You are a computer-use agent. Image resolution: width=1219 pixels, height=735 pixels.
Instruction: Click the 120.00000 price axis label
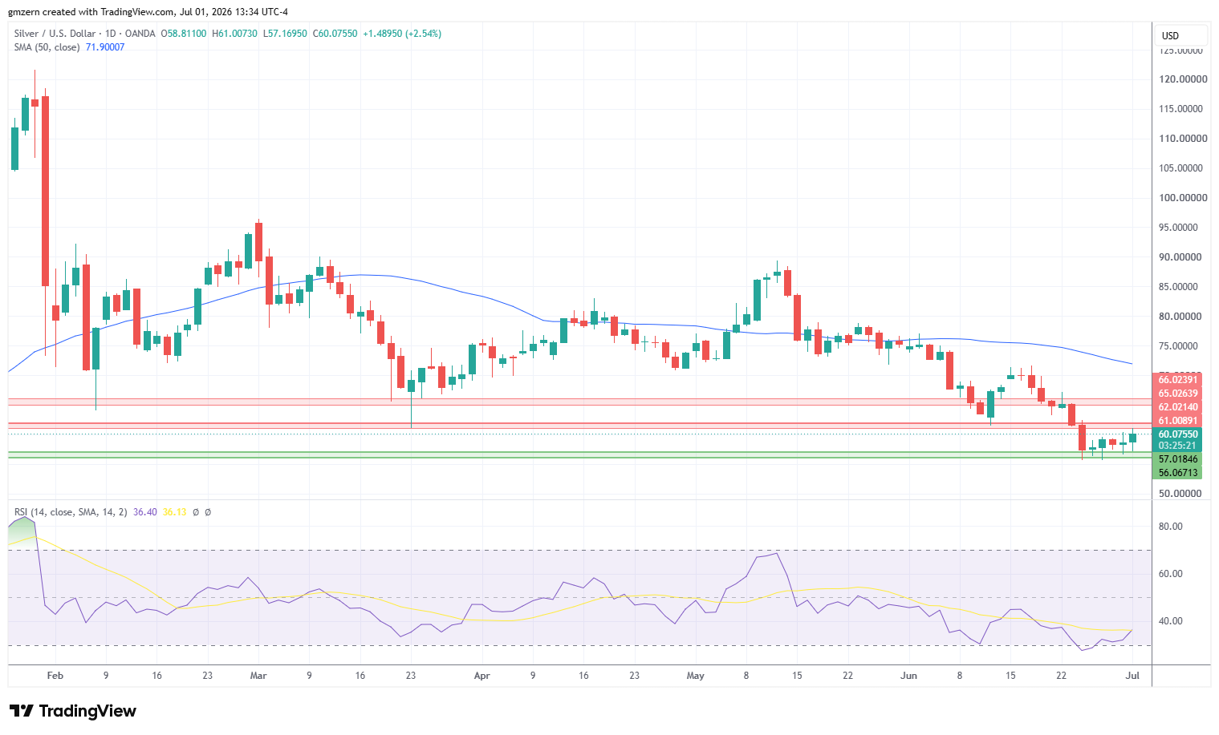(x=1183, y=79)
